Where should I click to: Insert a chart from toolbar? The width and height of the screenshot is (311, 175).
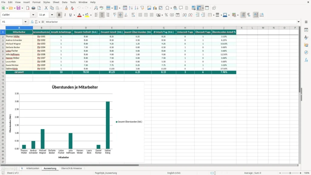155,8
